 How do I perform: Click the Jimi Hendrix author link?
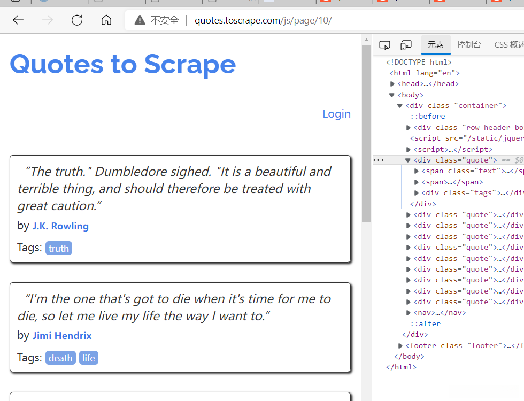[x=62, y=336]
